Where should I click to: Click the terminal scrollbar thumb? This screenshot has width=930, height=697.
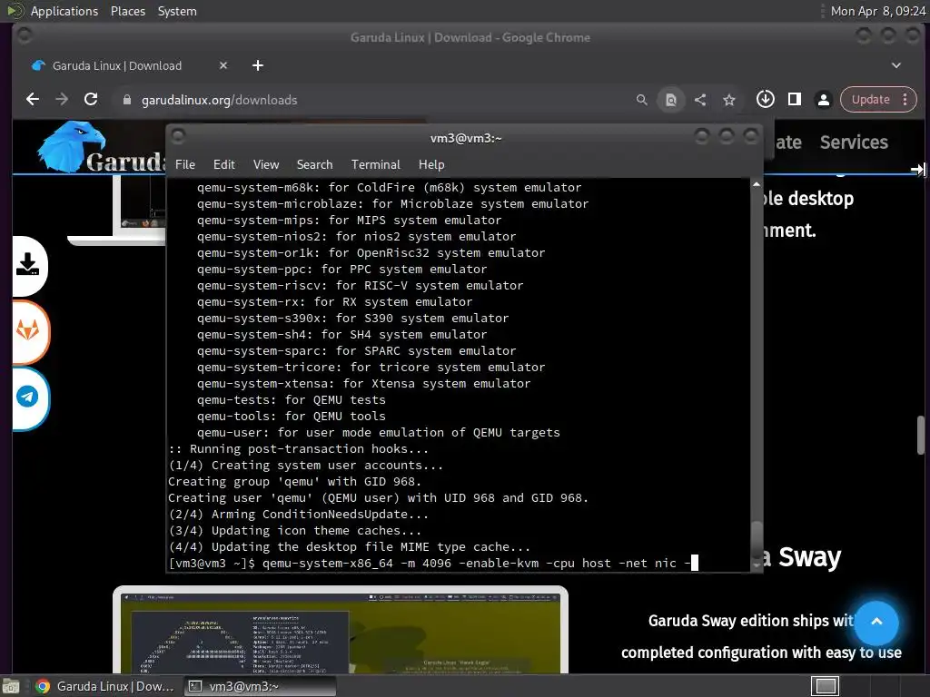tap(757, 541)
